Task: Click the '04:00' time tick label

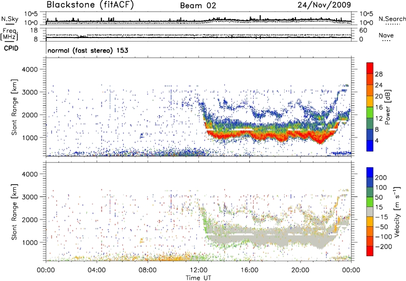Action: point(97,270)
